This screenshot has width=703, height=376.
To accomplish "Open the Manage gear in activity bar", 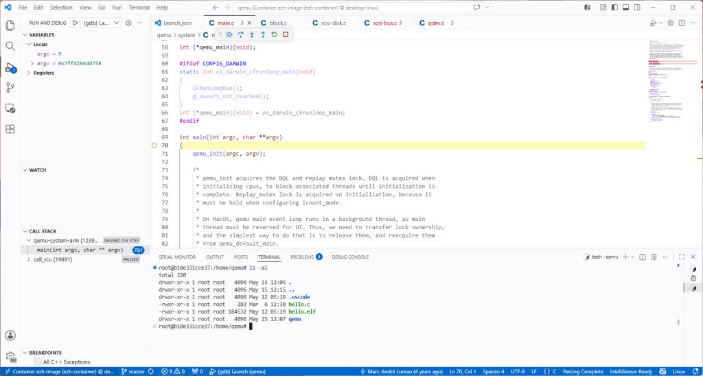I will (x=10, y=356).
